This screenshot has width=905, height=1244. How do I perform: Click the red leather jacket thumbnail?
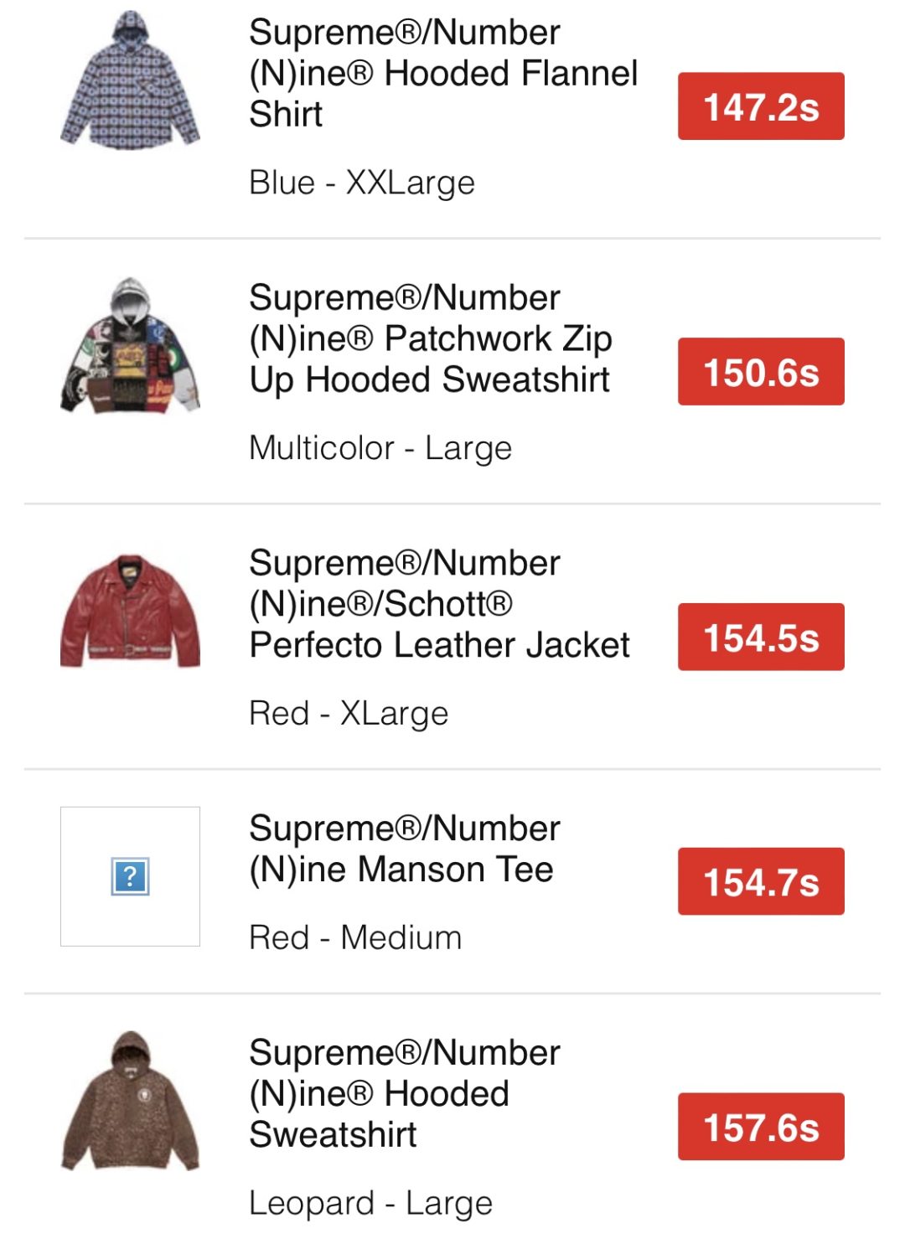pyautogui.click(x=130, y=611)
